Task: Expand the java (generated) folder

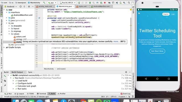Action: click(7, 20)
